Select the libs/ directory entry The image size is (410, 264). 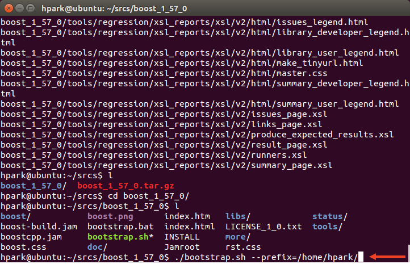click(238, 216)
